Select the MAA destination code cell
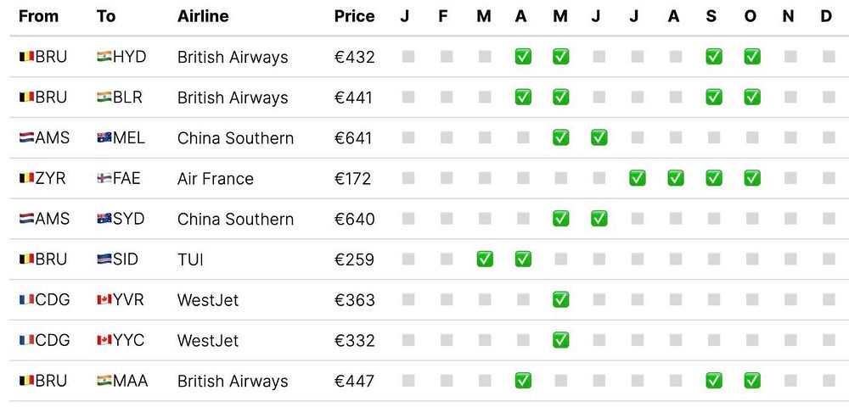The width and height of the screenshot is (849, 407). pos(130,382)
